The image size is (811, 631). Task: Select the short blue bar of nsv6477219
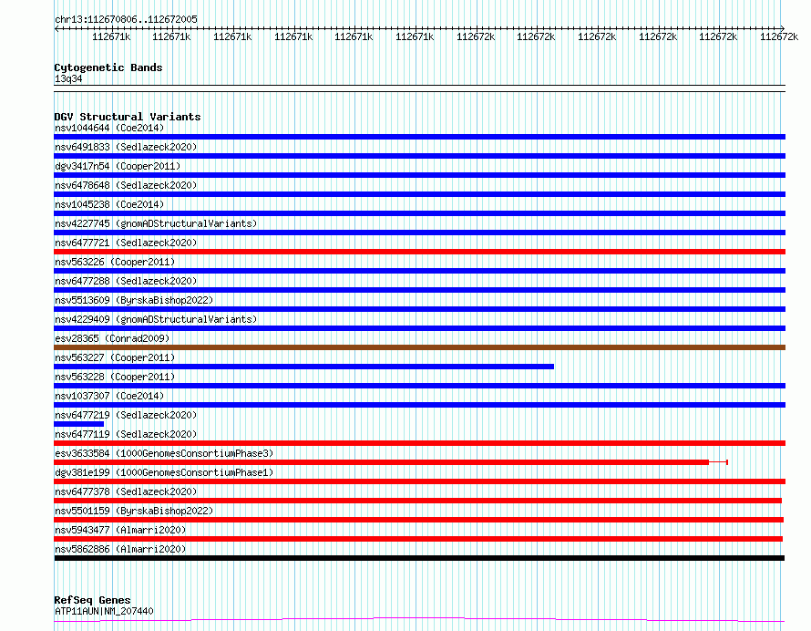(x=78, y=424)
